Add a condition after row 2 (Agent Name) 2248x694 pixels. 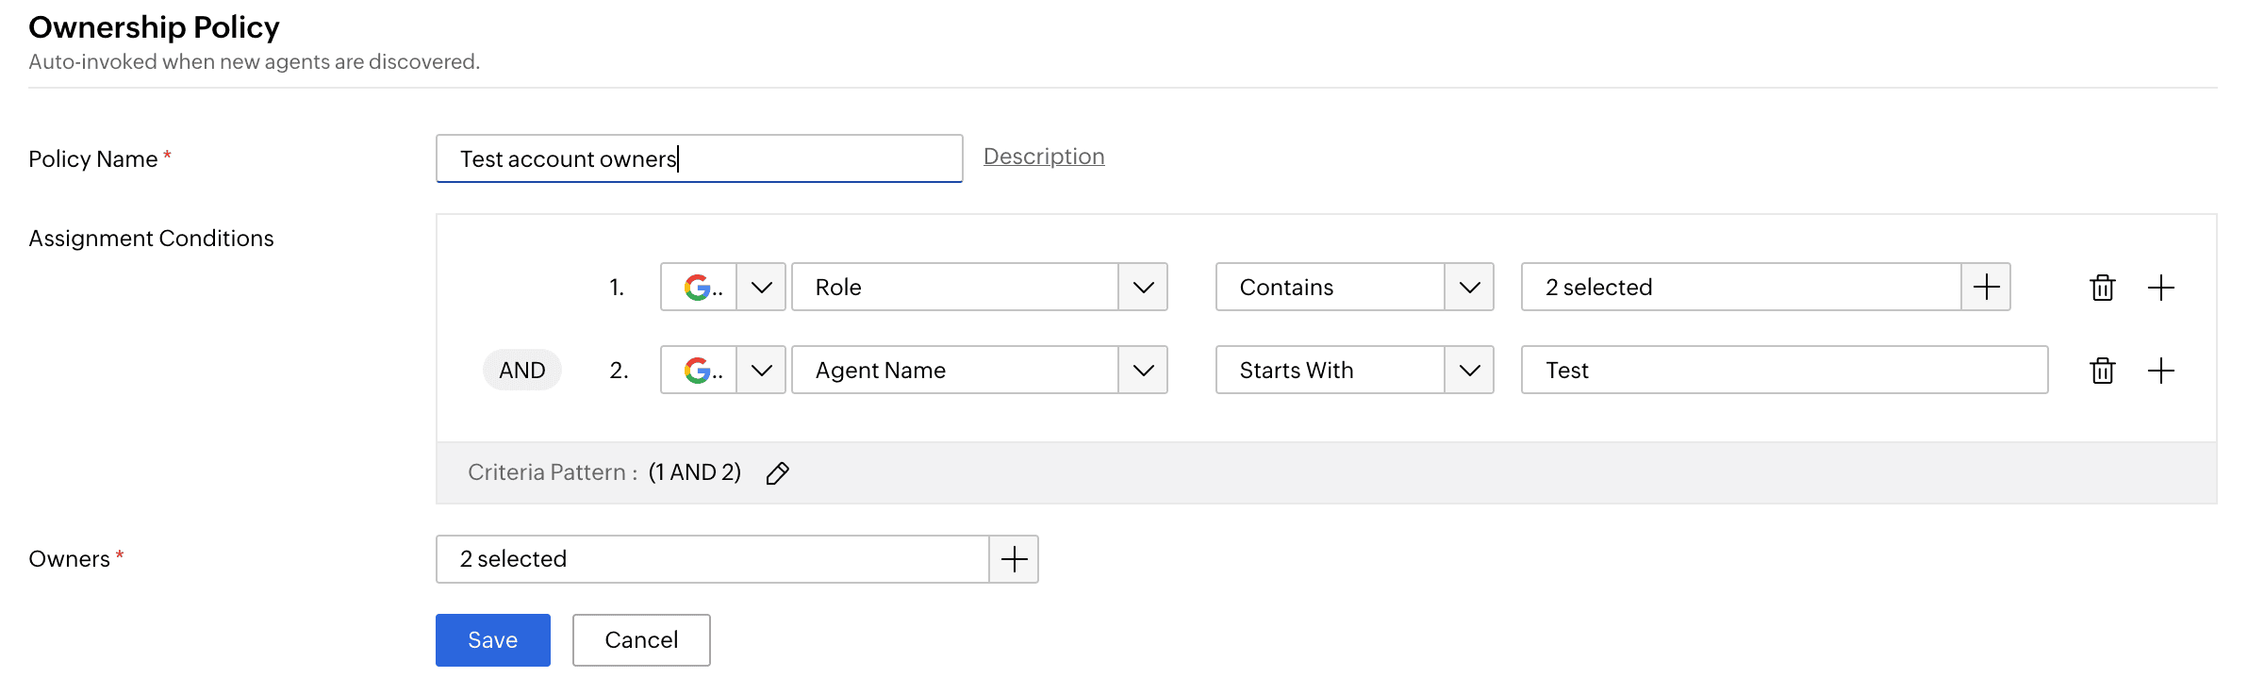2161,371
